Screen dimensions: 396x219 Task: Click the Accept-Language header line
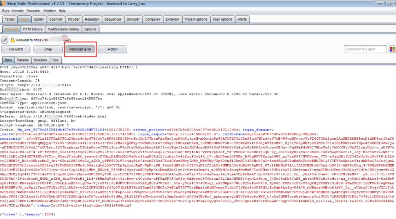[35, 125]
